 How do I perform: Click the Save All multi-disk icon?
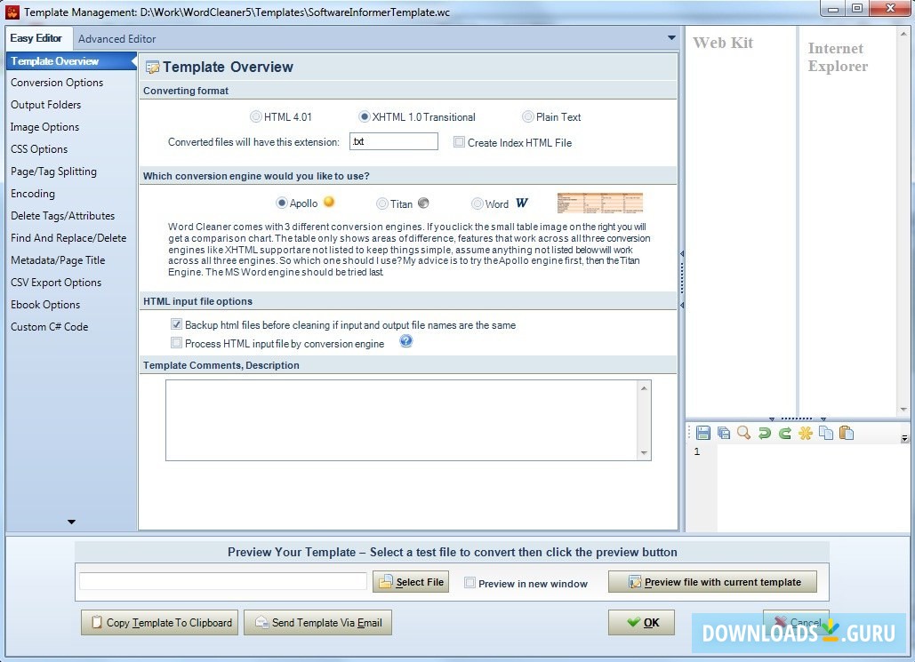(x=724, y=433)
